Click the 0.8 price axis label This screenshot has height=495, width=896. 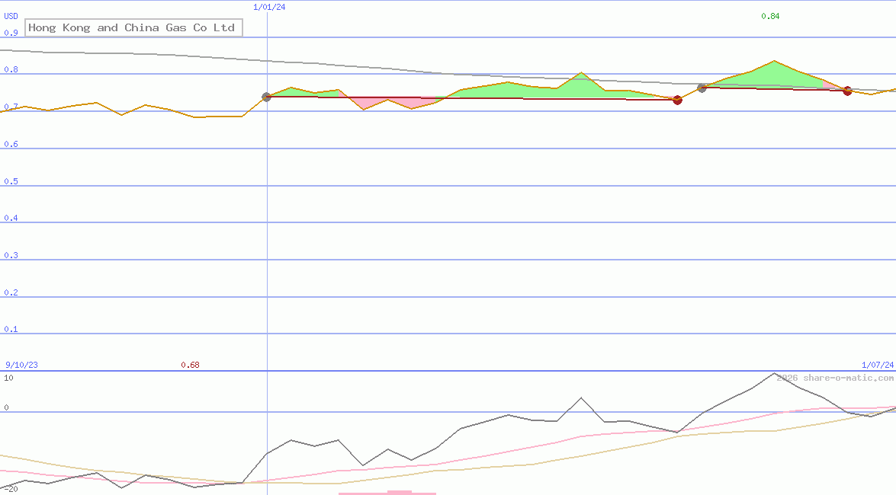pos(11,69)
